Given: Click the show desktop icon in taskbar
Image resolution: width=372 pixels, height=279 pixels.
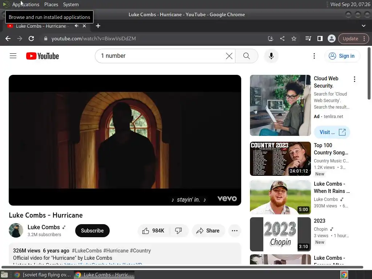Looking at the screenshot, I should point(4,275).
